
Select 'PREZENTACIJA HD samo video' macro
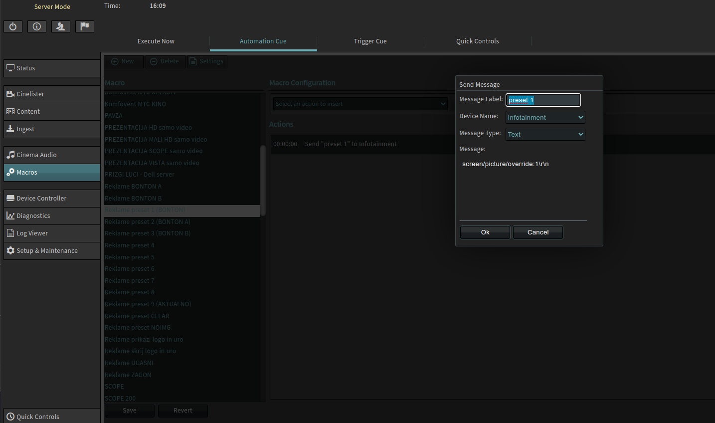tap(182, 128)
